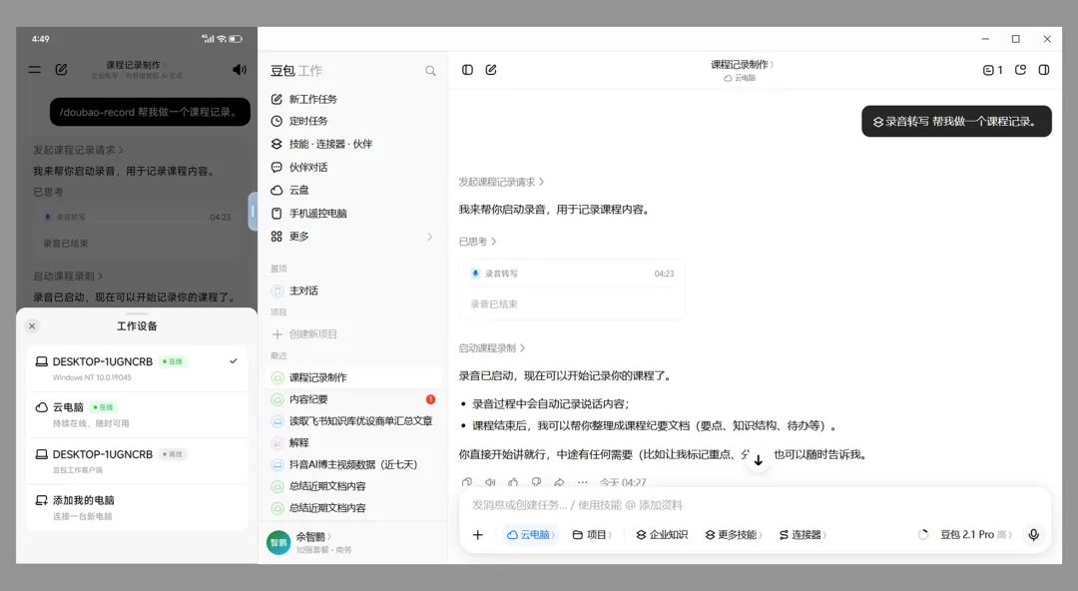This screenshot has width=1078, height=591.
Task: Open the 连接器 dropdown
Action: pos(802,534)
